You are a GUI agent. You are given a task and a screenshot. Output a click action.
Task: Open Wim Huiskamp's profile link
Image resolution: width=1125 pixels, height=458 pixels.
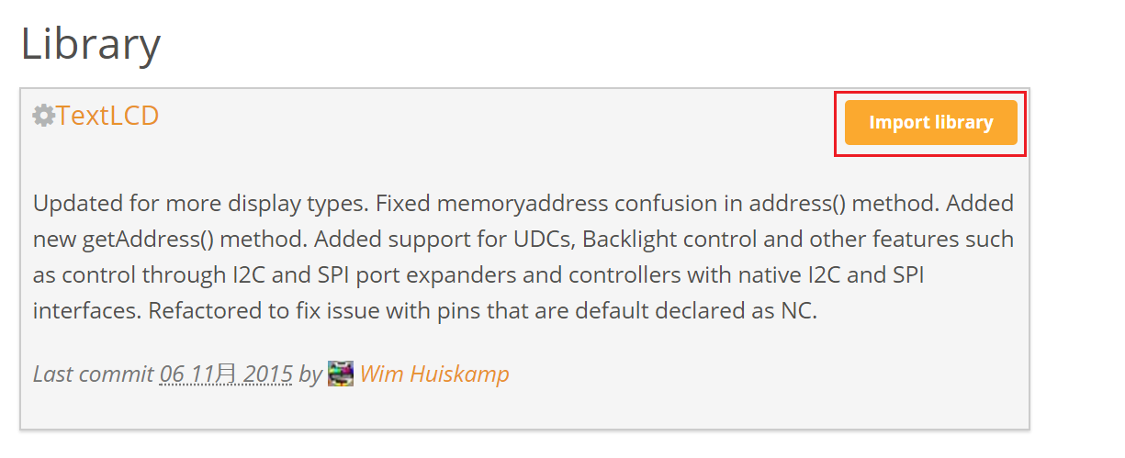pos(434,374)
